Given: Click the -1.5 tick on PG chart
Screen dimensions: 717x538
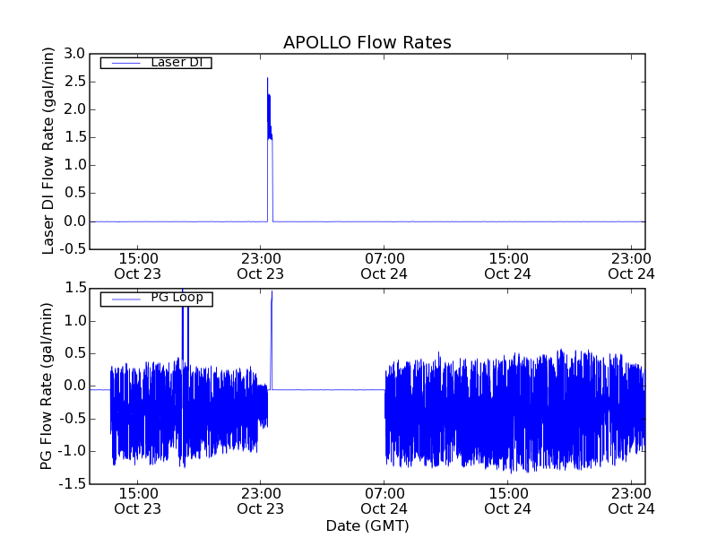Looking at the screenshot, I should (x=72, y=483).
